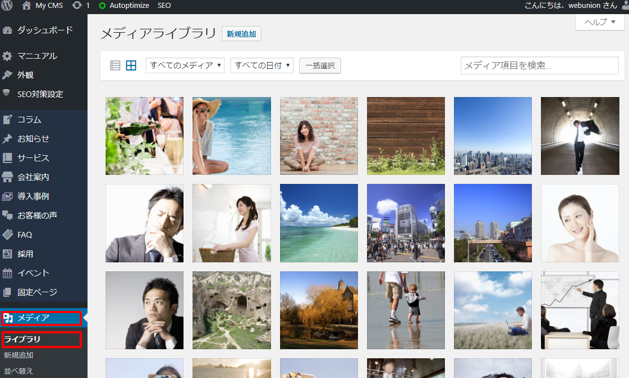Expand the ヘルプ help tab

(x=600, y=22)
